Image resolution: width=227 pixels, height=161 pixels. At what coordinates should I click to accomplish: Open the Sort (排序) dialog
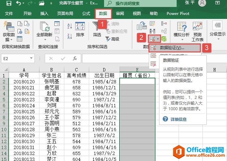point(80,29)
